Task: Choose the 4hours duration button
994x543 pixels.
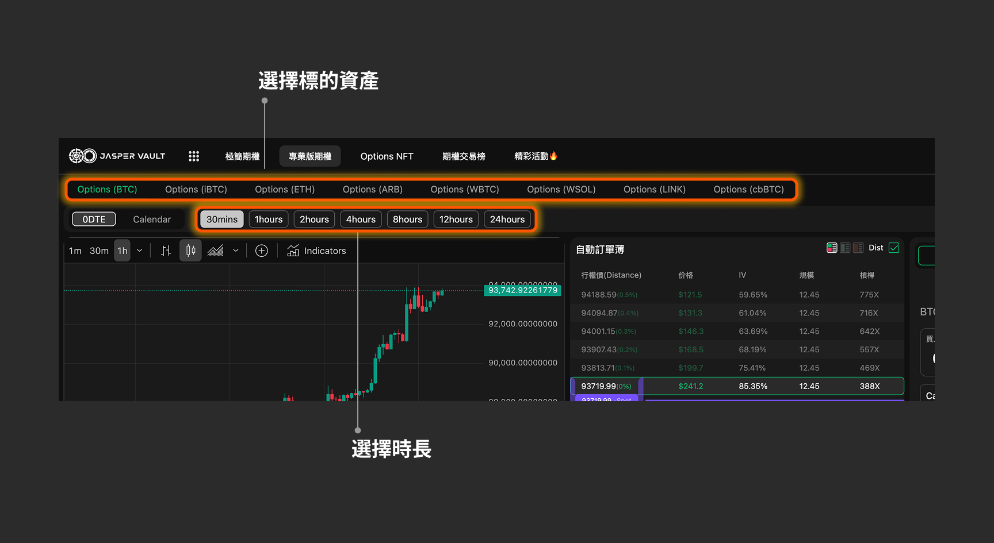Action: (x=361, y=219)
